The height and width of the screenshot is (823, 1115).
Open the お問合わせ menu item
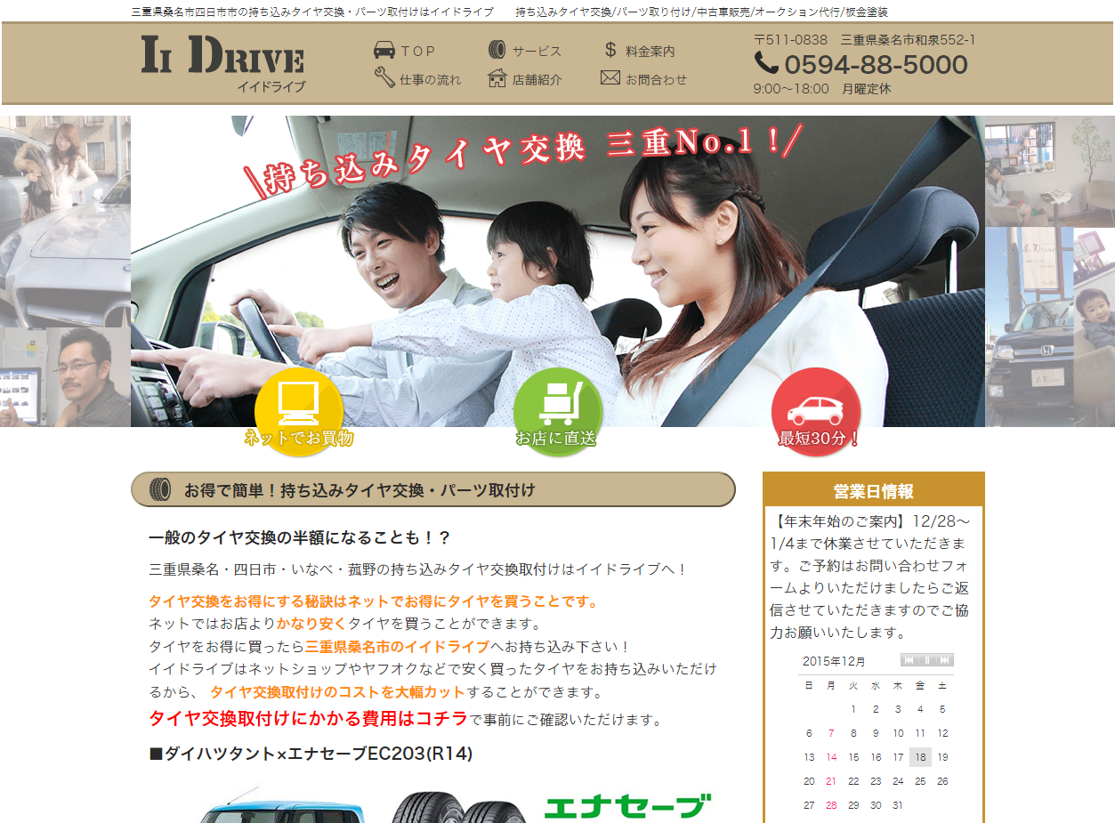tap(657, 79)
